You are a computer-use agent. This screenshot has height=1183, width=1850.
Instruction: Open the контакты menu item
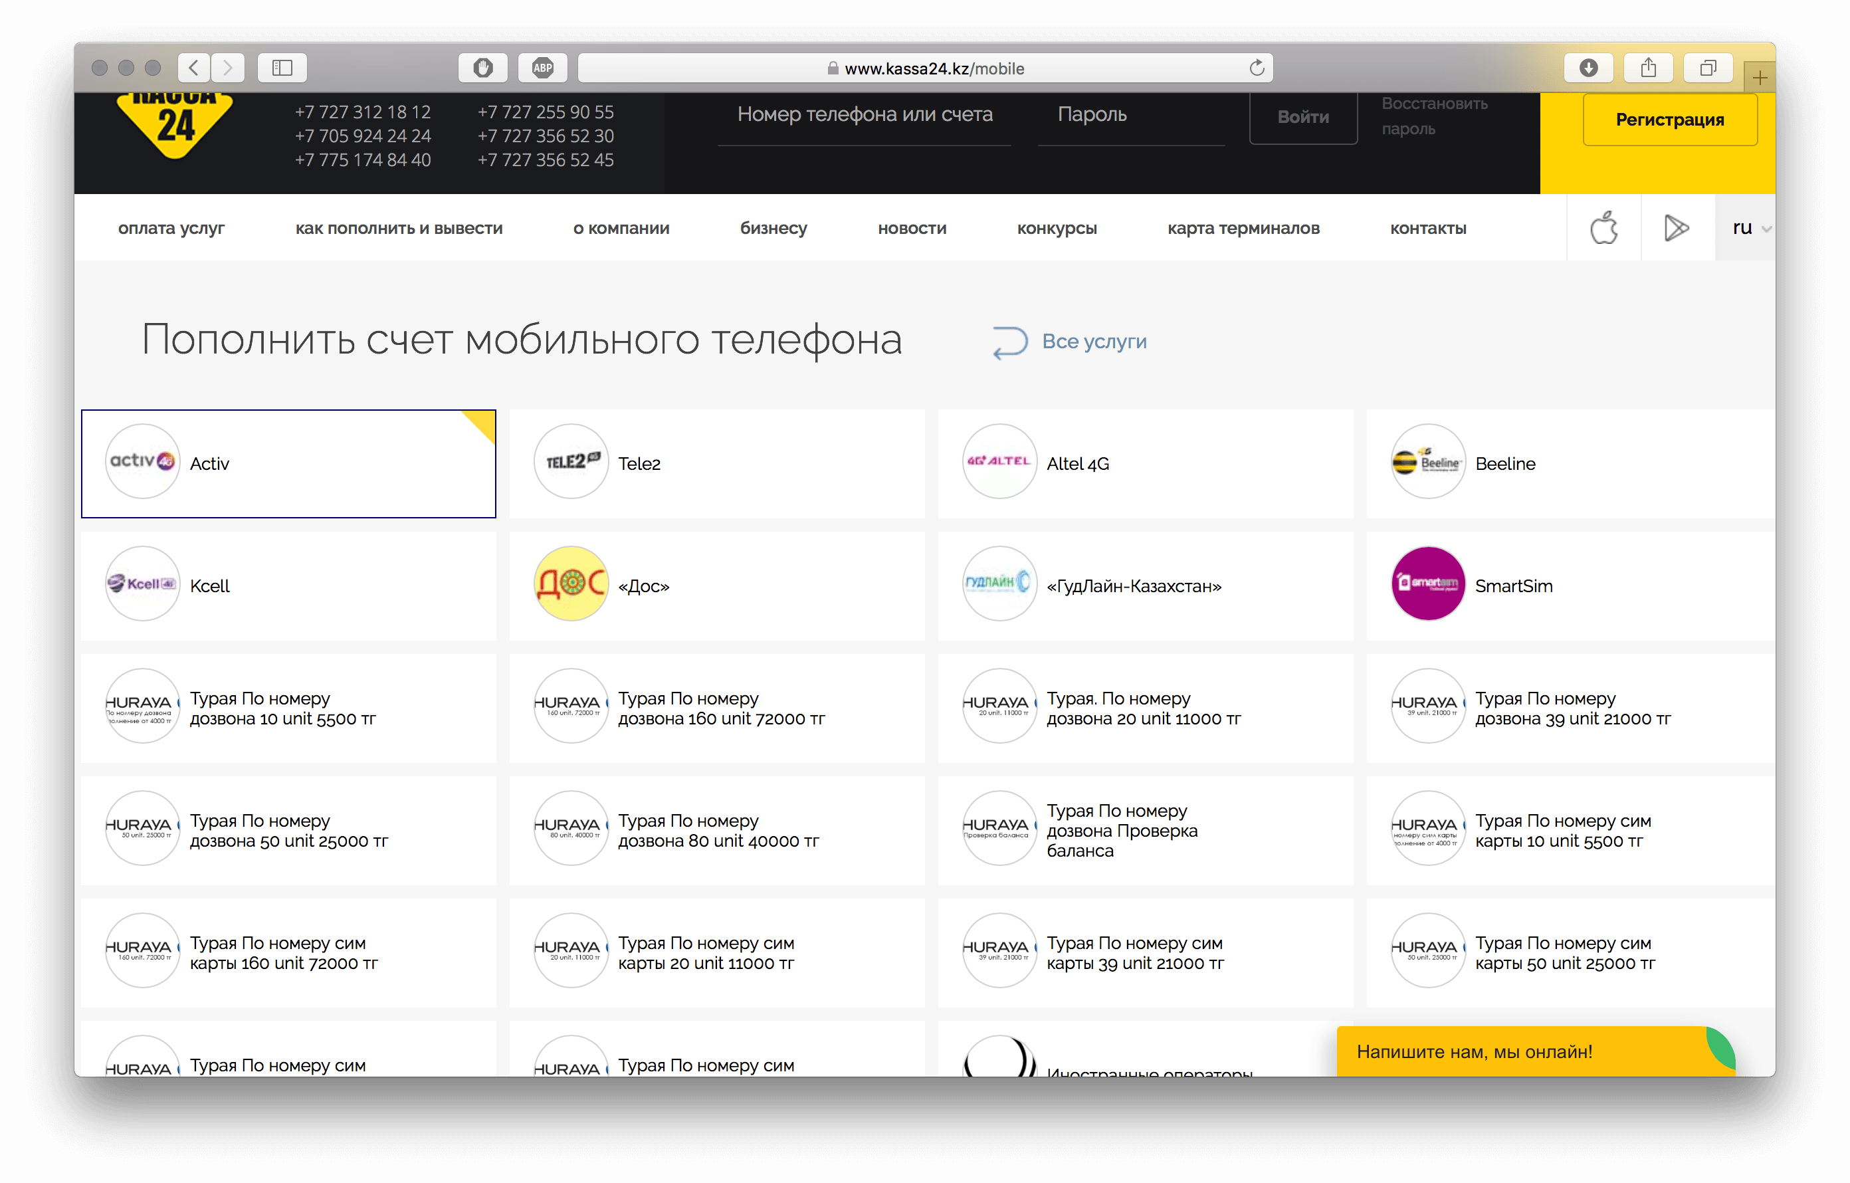point(1428,228)
